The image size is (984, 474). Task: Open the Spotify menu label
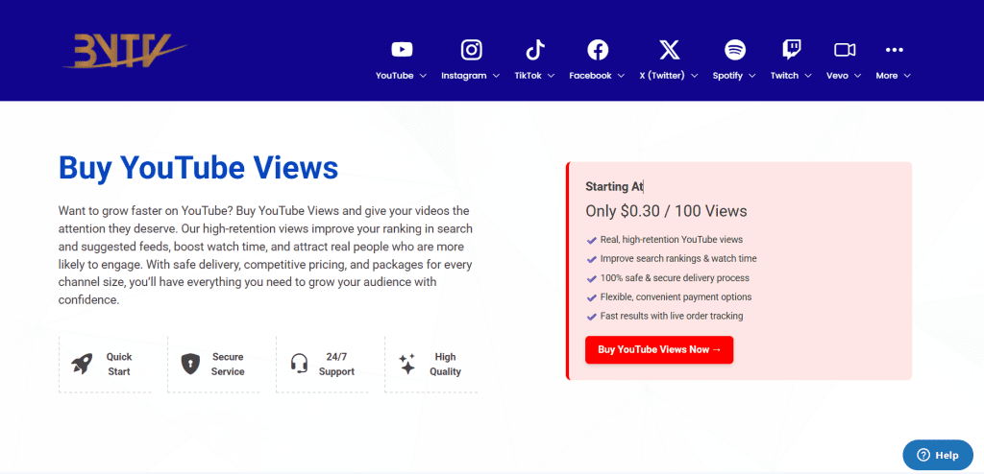728,76
